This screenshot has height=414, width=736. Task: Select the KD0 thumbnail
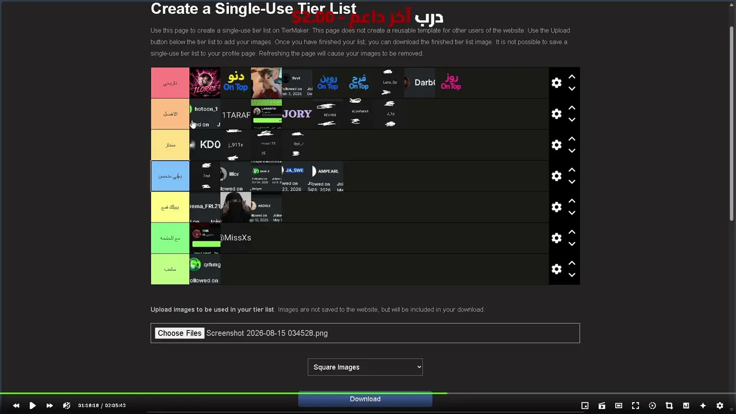[205, 145]
